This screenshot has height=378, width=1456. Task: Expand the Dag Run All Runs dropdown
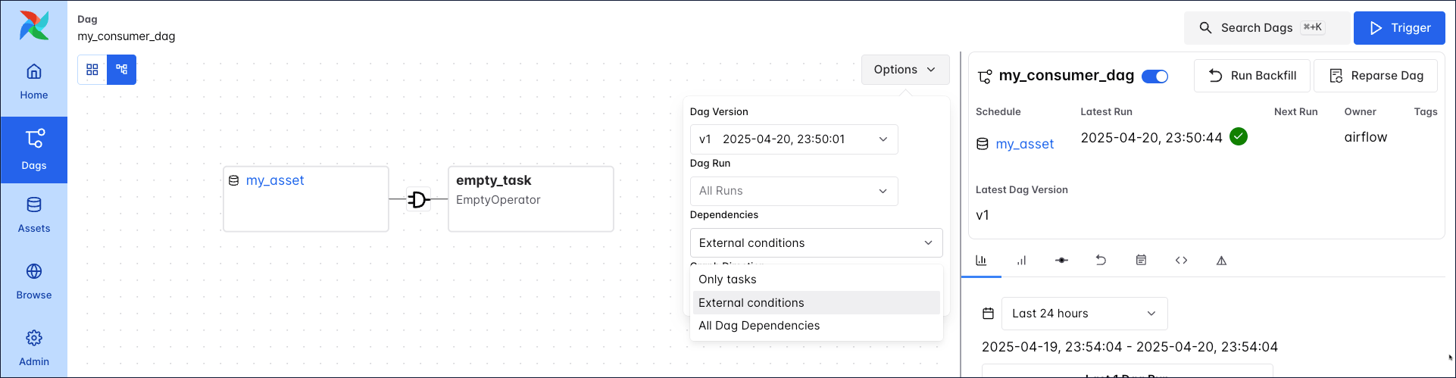click(x=793, y=191)
